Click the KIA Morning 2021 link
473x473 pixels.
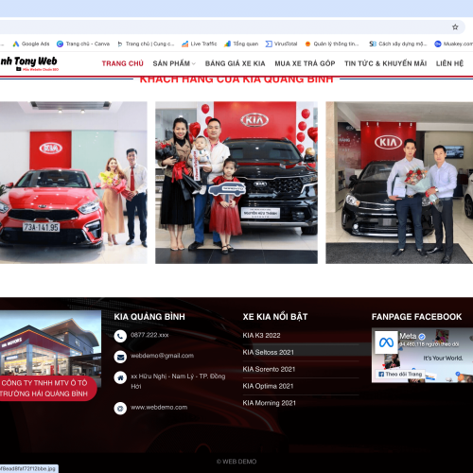click(269, 403)
